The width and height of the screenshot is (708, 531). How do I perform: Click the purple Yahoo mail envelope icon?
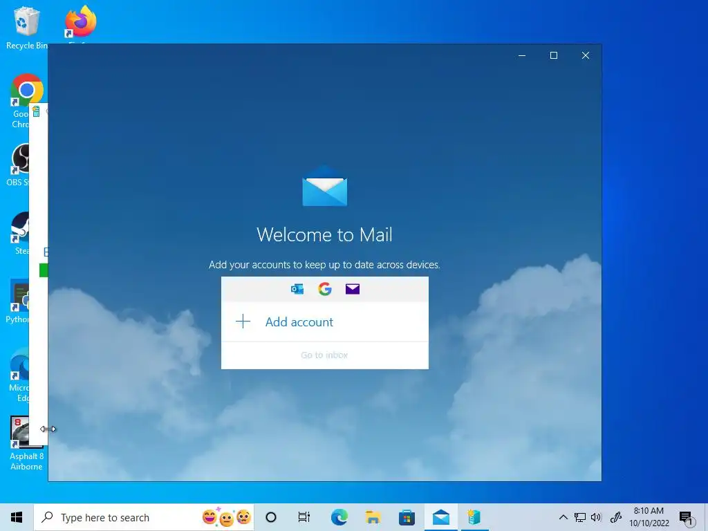click(x=352, y=289)
